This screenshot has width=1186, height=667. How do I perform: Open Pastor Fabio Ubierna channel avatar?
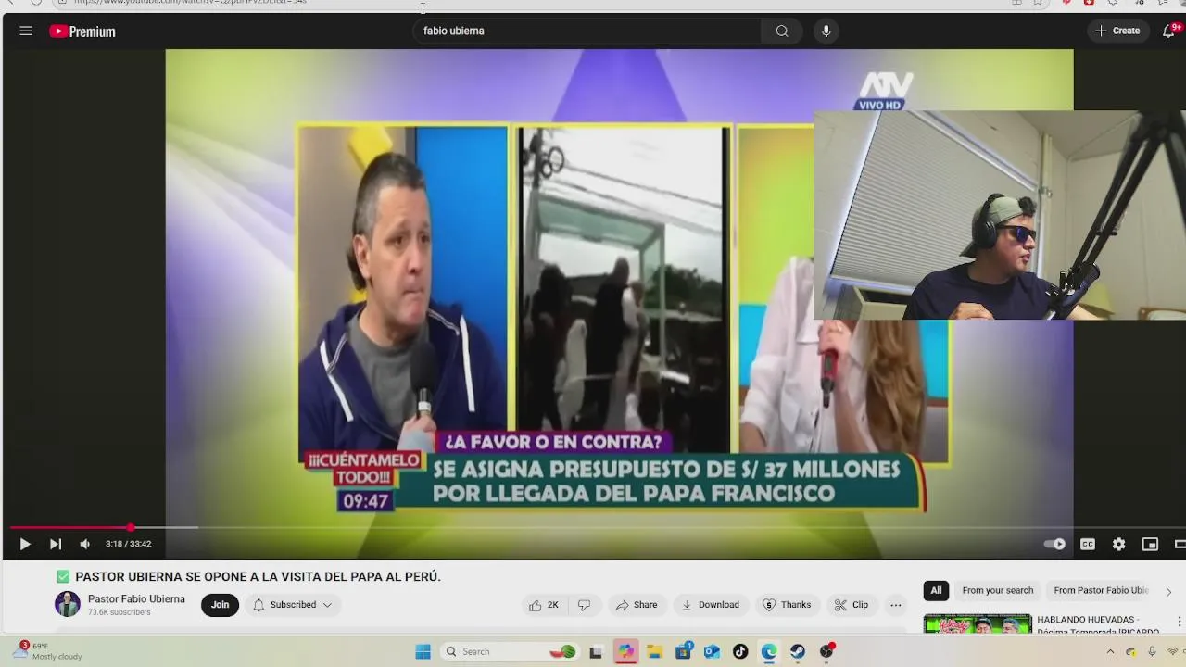(x=68, y=604)
